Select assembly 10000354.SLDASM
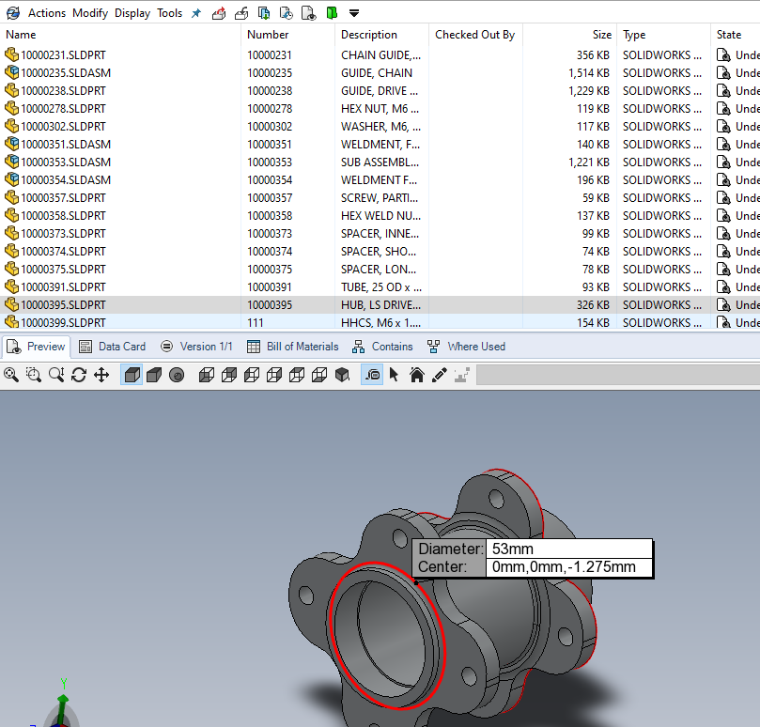The image size is (760, 727). pyautogui.click(x=66, y=180)
